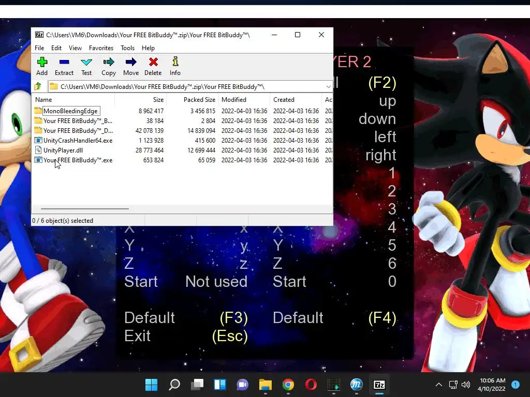Select Your FREE BitBuddy™_D... folder
Screen dimensions: 530x397
click(78, 130)
